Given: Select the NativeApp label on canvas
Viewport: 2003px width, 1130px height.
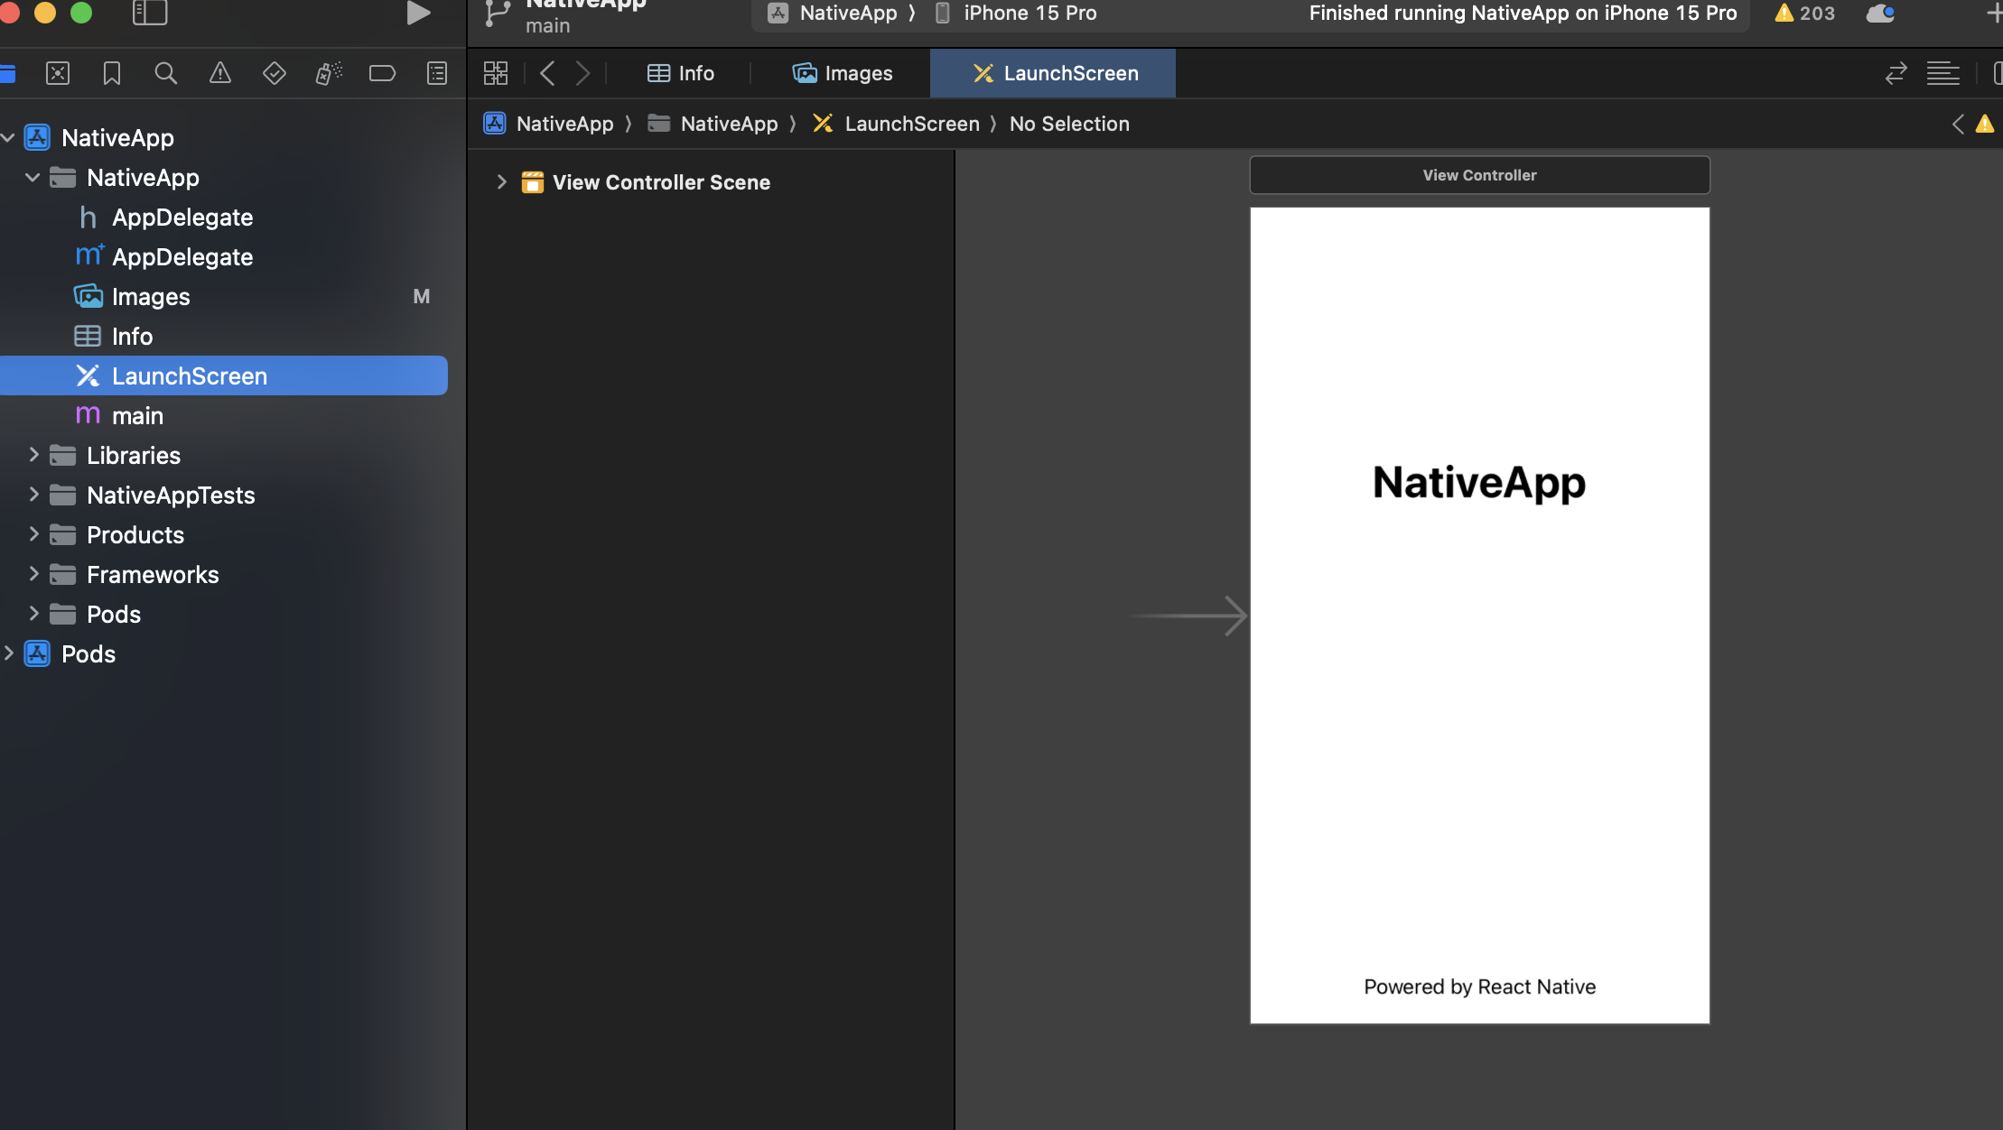Looking at the screenshot, I should (x=1479, y=483).
